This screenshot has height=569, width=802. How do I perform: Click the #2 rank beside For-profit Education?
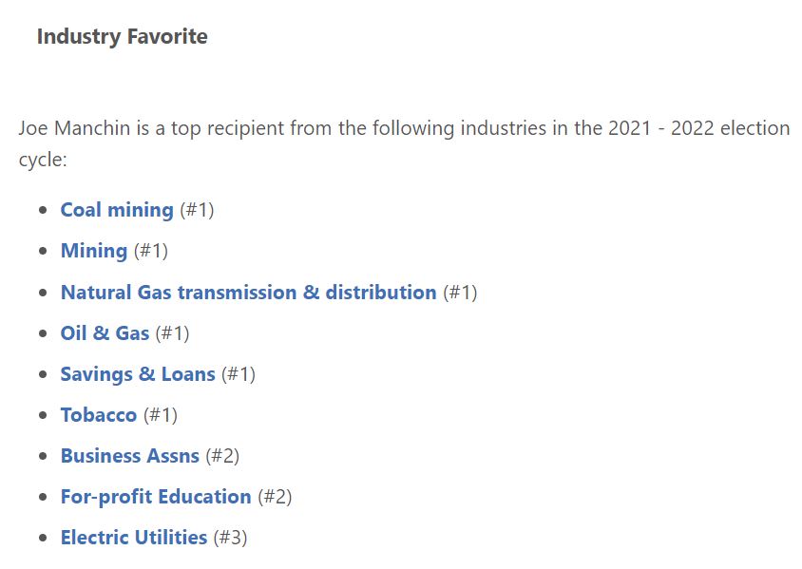pos(275,497)
